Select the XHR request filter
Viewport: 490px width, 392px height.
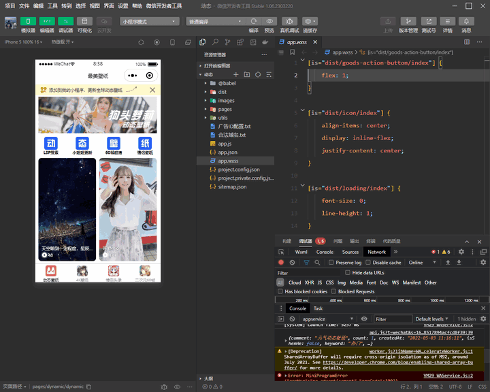(310, 282)
